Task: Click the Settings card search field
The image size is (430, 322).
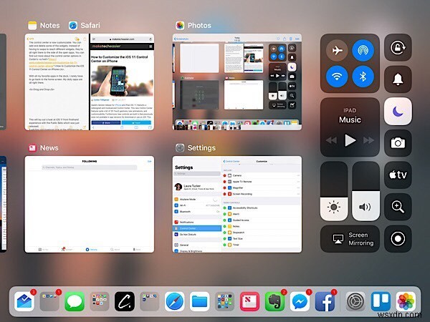Action: [197, 174]
